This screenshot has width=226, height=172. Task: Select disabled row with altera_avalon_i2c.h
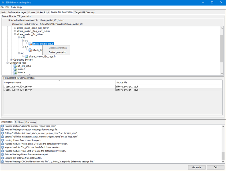tap(113, 87)
